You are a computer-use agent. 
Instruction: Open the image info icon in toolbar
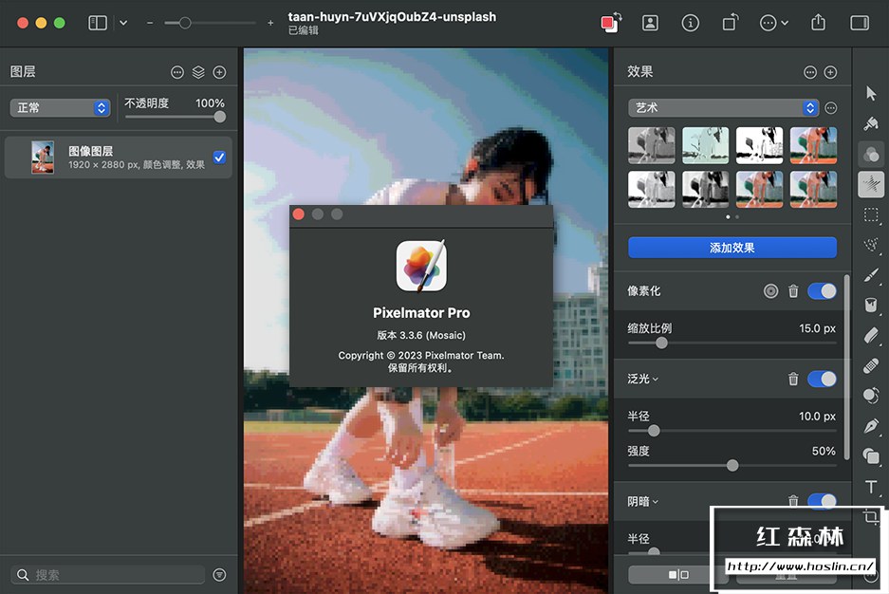(x=691, y=23)
